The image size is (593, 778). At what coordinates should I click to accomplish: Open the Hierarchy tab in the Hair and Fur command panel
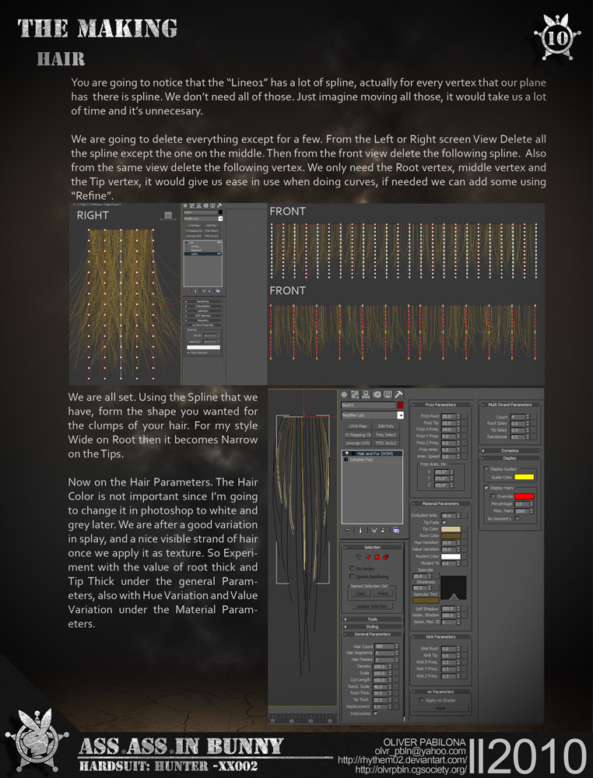367,394
